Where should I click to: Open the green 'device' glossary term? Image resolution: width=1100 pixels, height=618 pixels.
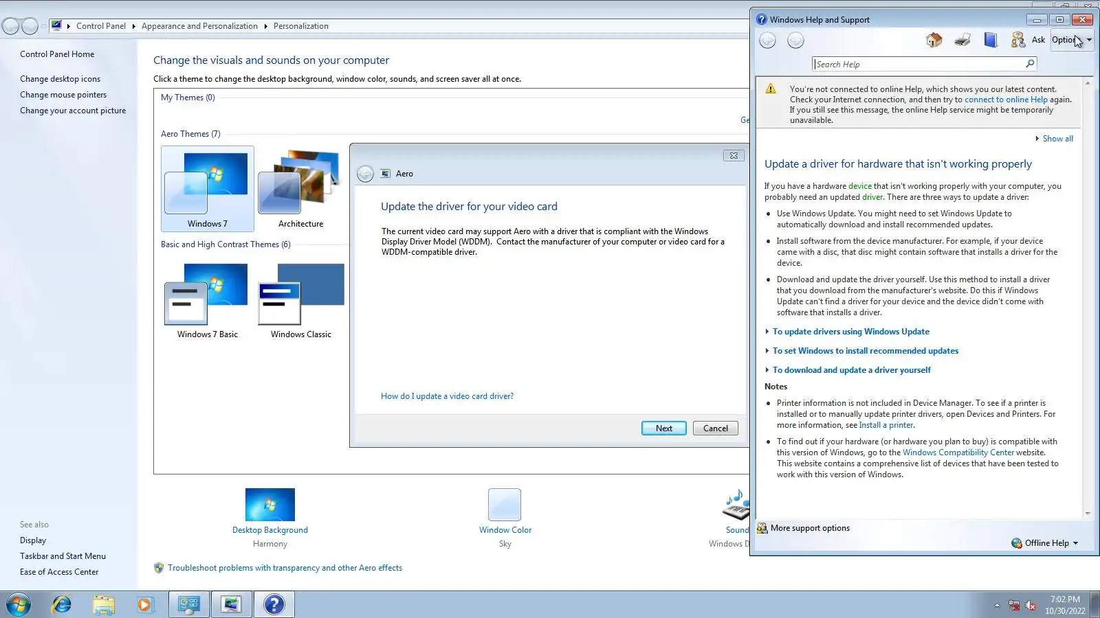pyautogui.click(x=859, y=186)
